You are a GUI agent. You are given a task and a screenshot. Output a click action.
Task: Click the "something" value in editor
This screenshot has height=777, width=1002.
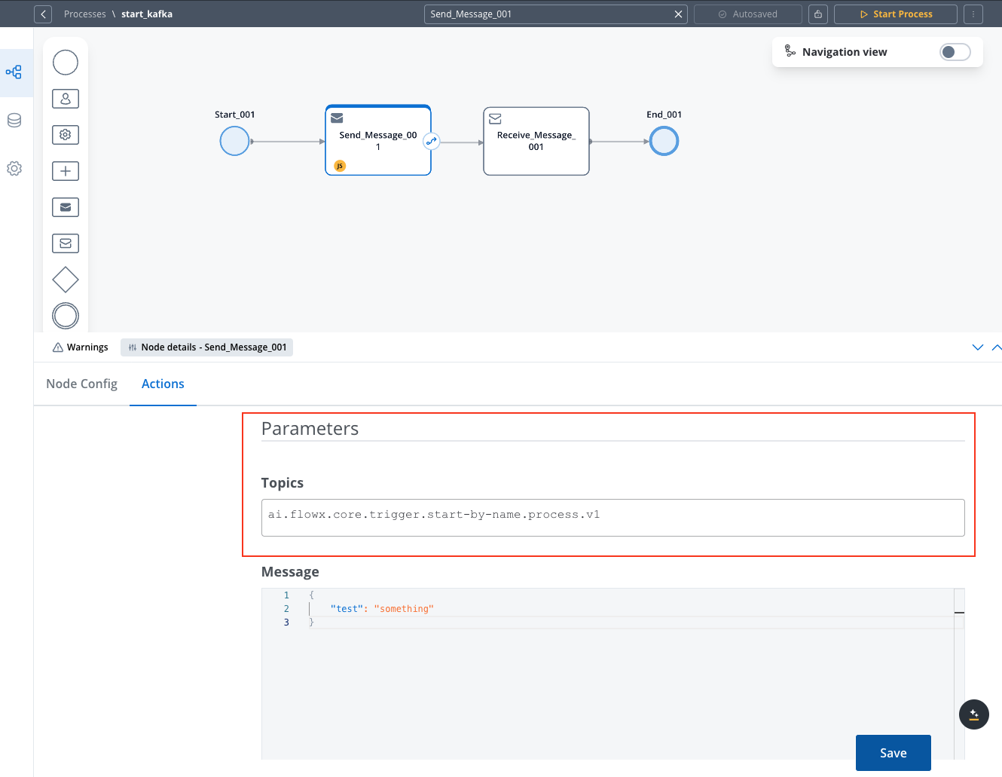point(404,609)
